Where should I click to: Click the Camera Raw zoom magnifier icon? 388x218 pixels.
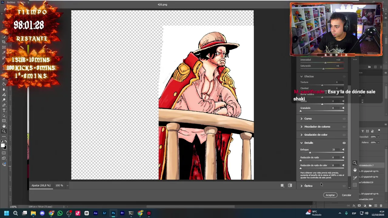[x=355, y=163]
